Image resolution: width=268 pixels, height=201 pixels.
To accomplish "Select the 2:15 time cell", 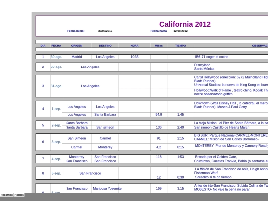I will [x=180, y=138].
